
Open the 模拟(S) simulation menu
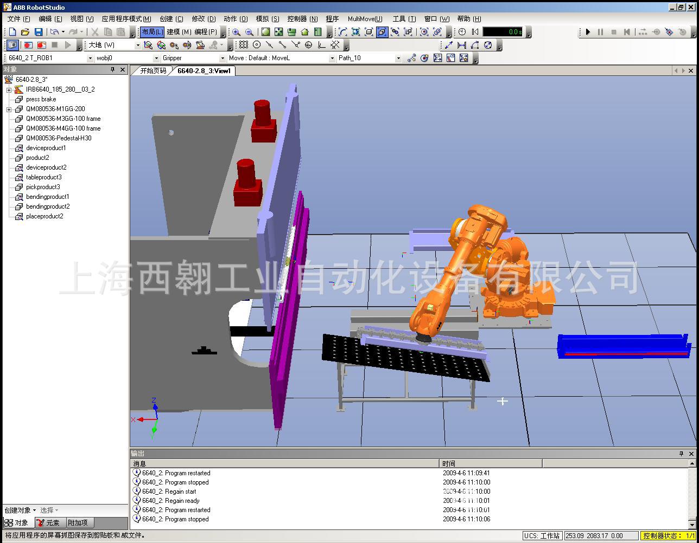coord(267,19)
